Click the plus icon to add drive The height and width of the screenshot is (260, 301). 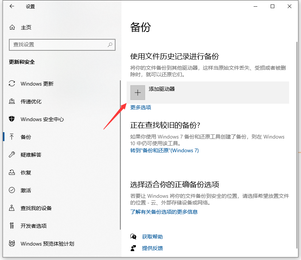138,93
